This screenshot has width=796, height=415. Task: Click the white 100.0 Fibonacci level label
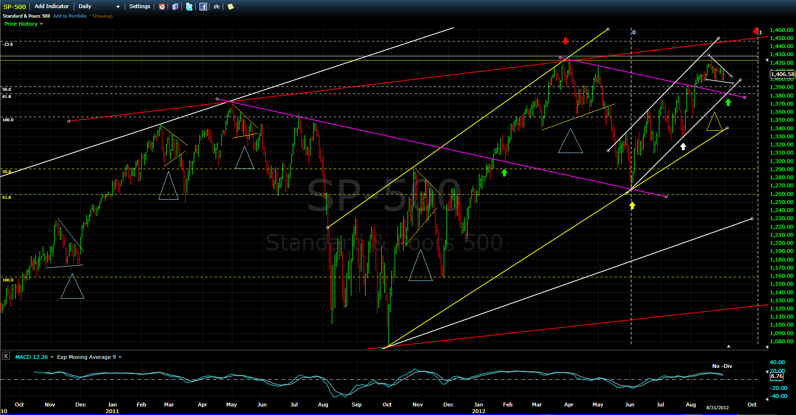8,120
